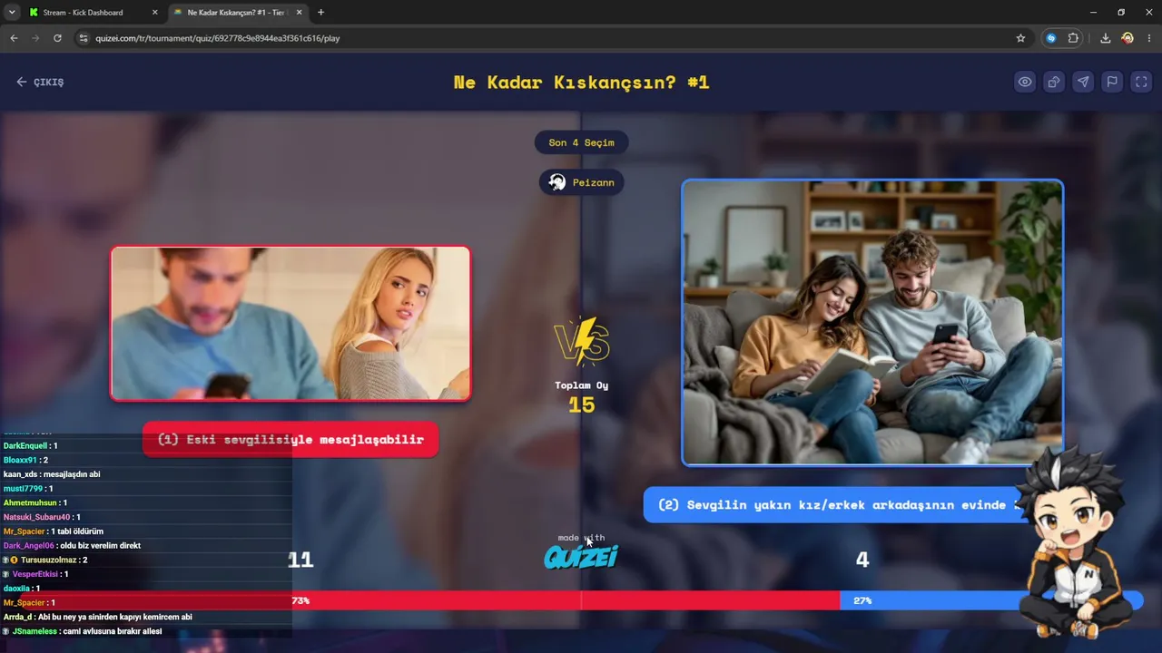Image resolution: width=1162 pixels, height=653 pixels.
Task: Click chat username Ahmetmuhsun
Action: tap(31, 502)
